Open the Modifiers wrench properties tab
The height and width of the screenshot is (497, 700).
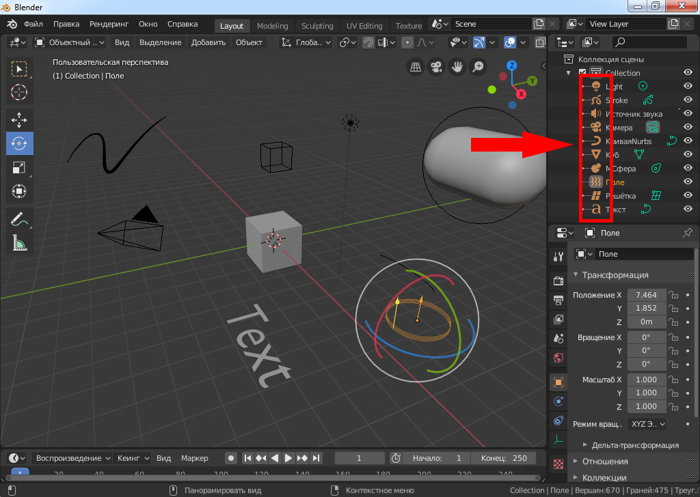point(558,256)
